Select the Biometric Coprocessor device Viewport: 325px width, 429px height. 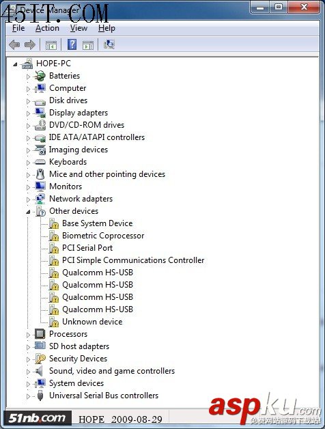click(103, 236)
